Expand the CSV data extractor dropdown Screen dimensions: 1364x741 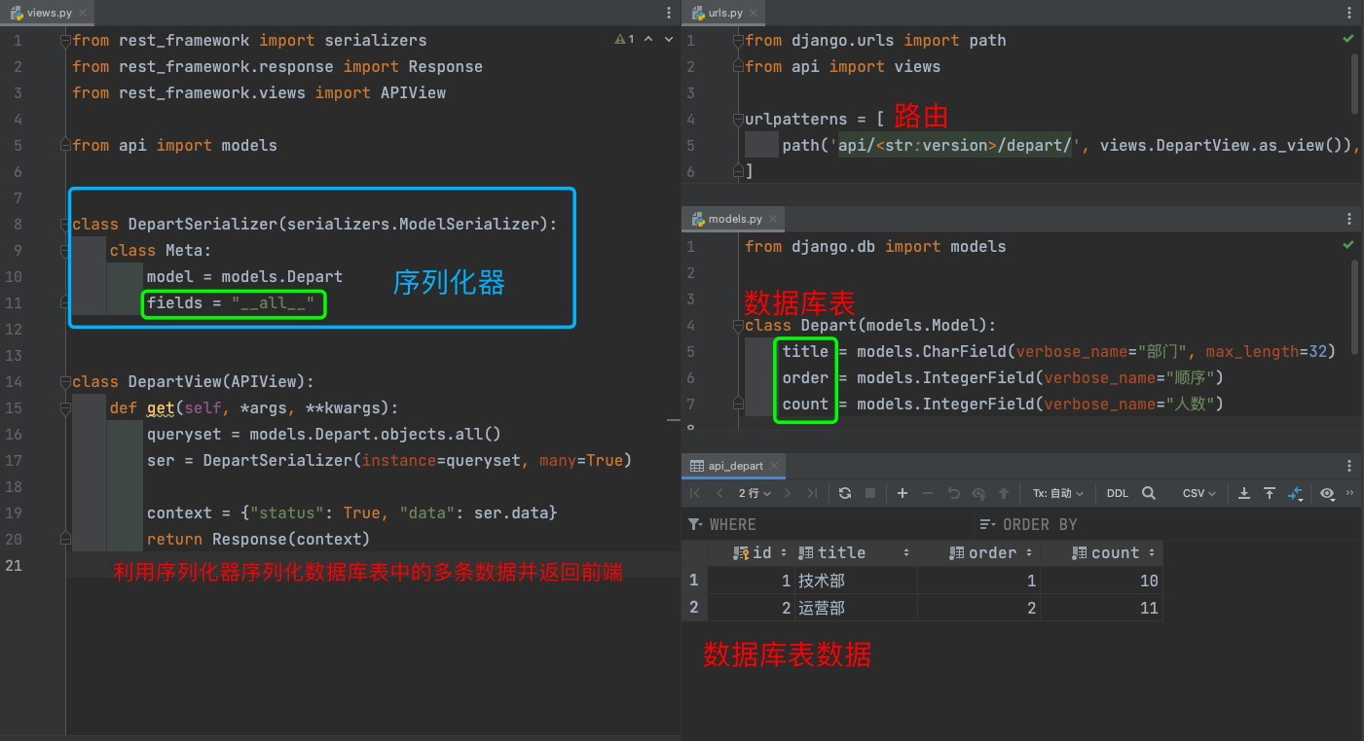click(1198, 493)
